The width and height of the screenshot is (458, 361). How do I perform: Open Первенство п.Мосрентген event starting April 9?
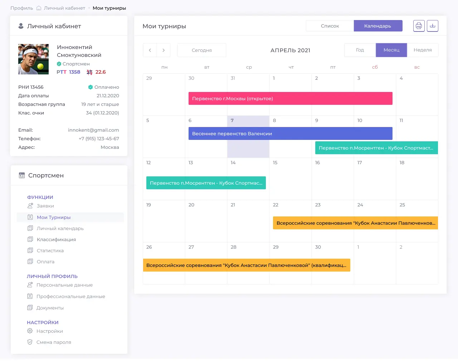tap(376, 148)
